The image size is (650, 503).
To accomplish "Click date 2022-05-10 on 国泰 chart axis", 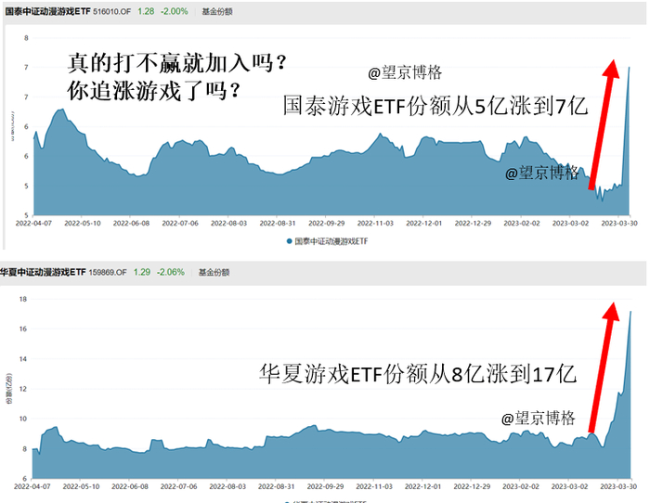I will coord(83,224).
